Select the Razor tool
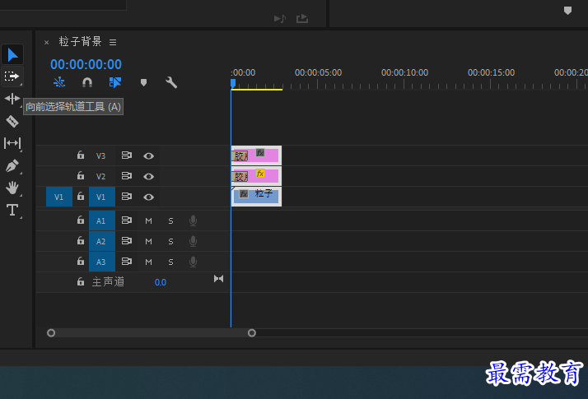Image resolution: width=588 pixels, height=399 pixels. pos(12,121)
